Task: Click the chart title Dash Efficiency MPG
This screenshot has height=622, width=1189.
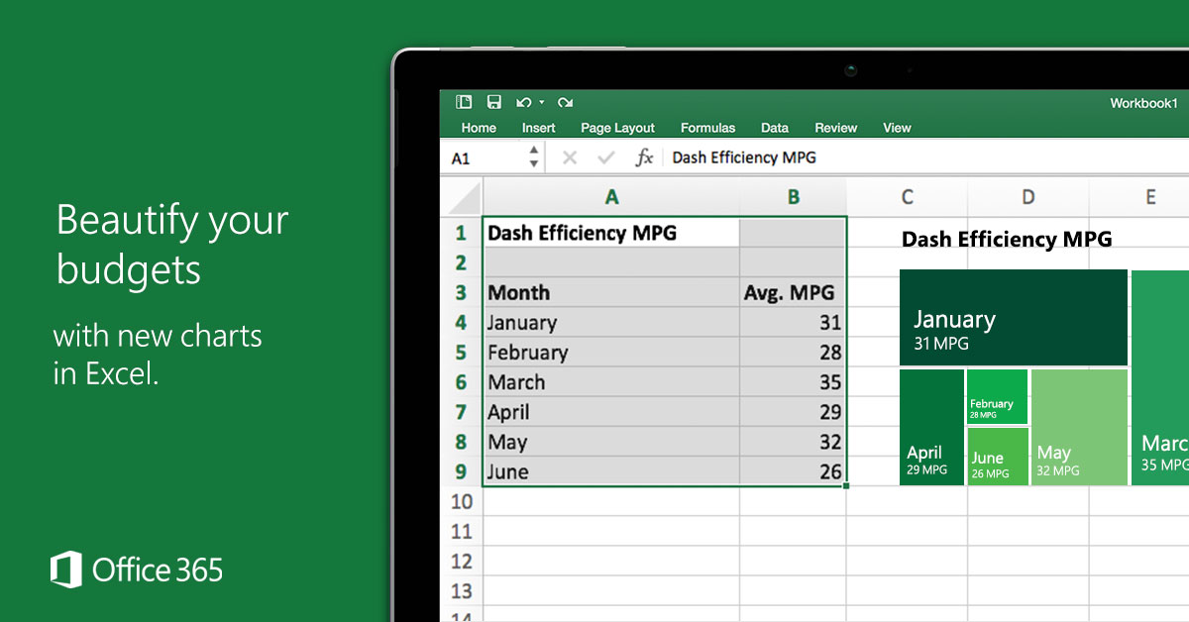Action: pyautogui.click(x=1007, y=239)
